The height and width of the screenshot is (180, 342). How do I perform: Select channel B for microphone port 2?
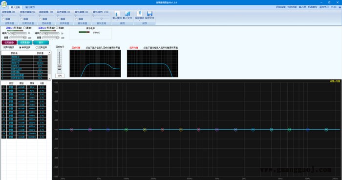tap(57, 28)
